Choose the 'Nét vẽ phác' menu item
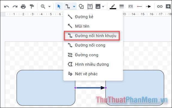Screen dimensions: 172x108 click(x=93, y=74)
